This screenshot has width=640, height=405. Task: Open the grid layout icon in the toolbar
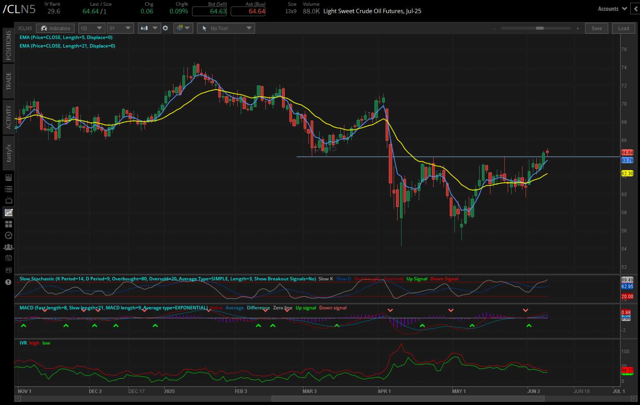click(180, 28)
